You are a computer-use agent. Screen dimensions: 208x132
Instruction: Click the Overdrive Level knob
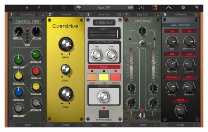[65, 69]
